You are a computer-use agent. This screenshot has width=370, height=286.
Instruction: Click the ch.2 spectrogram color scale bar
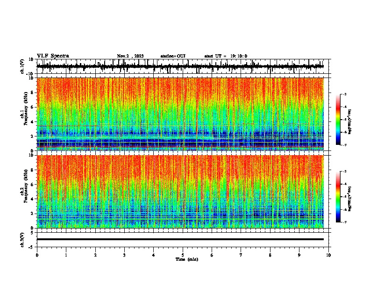click(338, 197)
